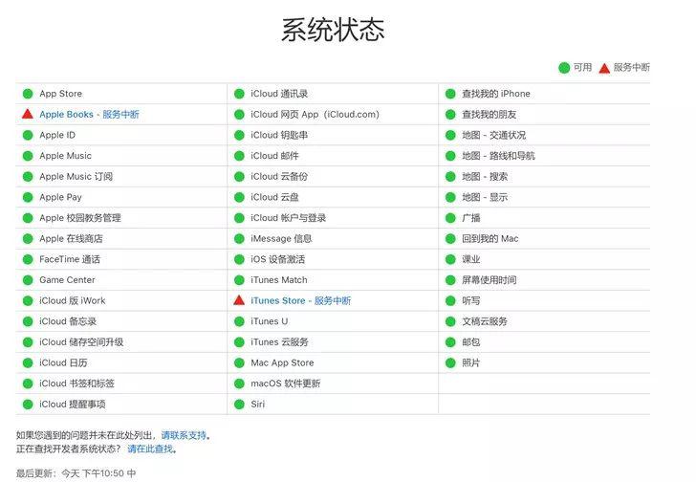Click the iCloud 书签和标签 text
The image size is (696, 482).
click(76, 383)
